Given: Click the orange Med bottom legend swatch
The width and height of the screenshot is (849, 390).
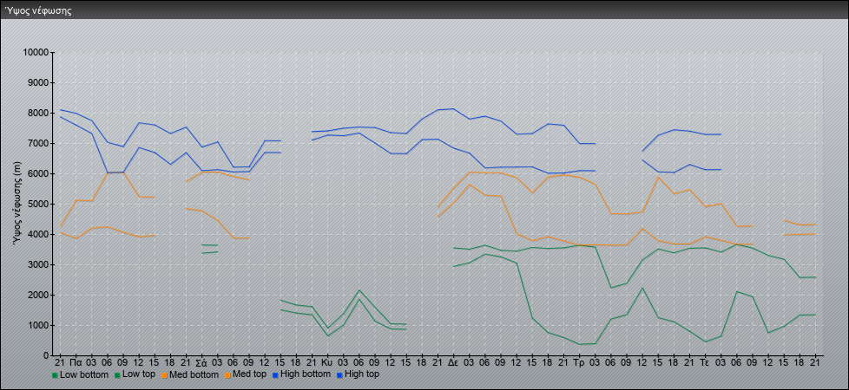Looking at the screenshot, I should [x=165, y=375].
